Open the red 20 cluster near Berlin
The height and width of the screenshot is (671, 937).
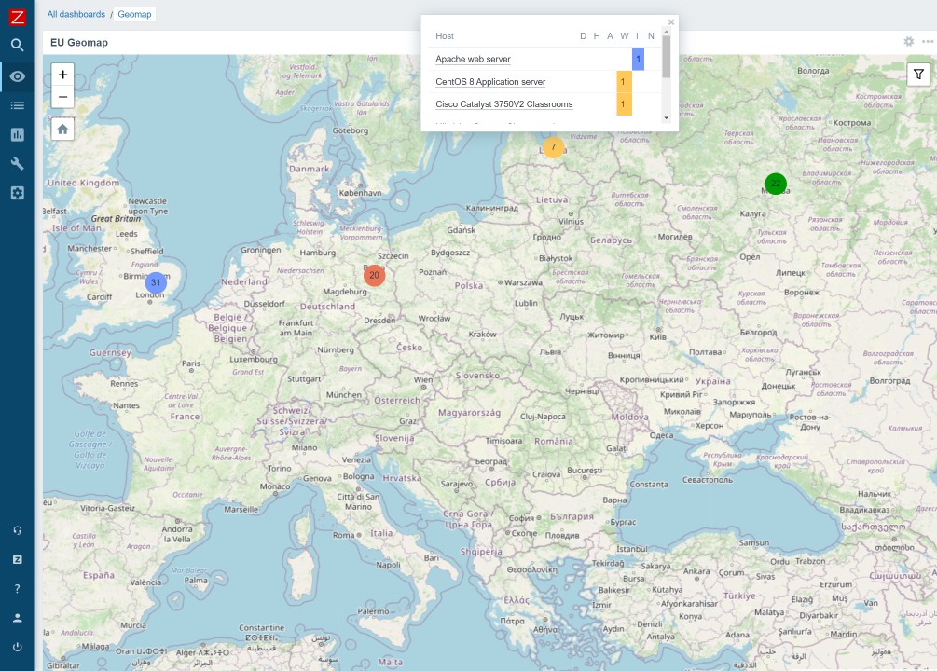pyautogui.click(x=374, y=276)
